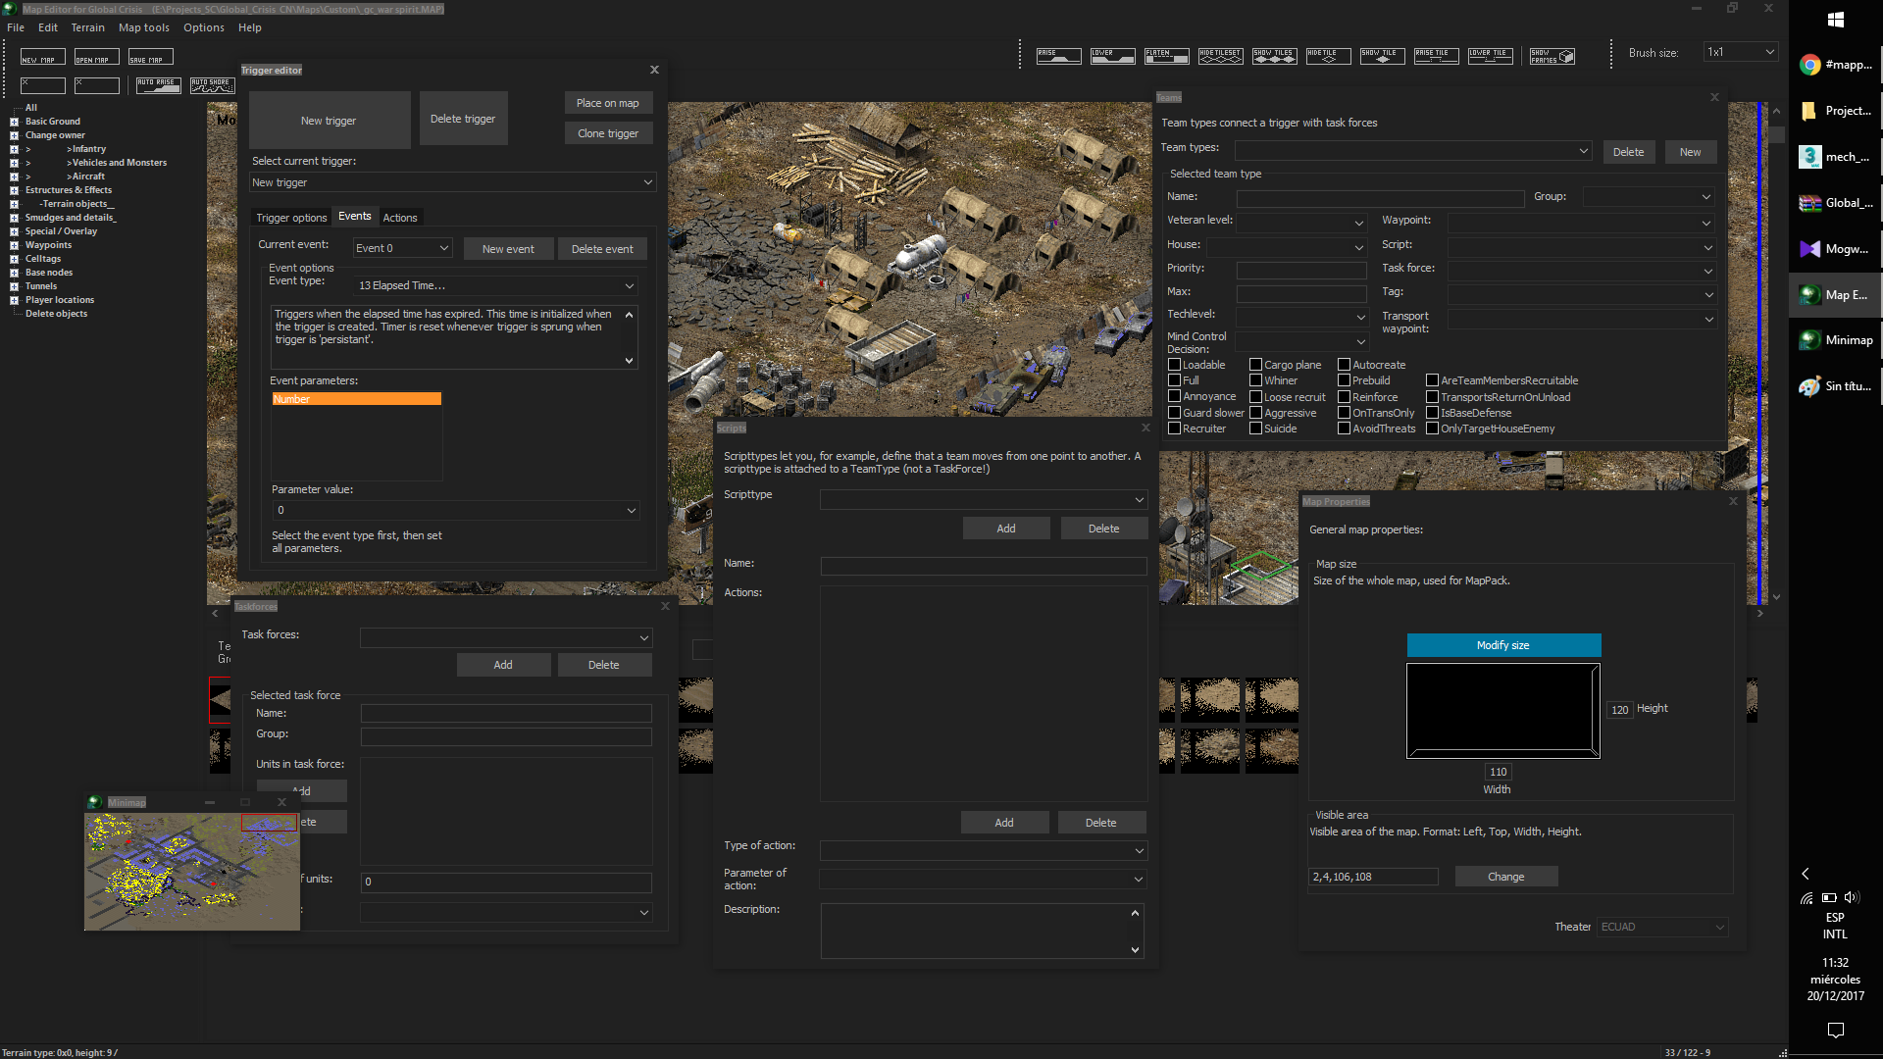1883x1059 pixels.
Task: Enable the Full checkbox
Action: 1174,380
